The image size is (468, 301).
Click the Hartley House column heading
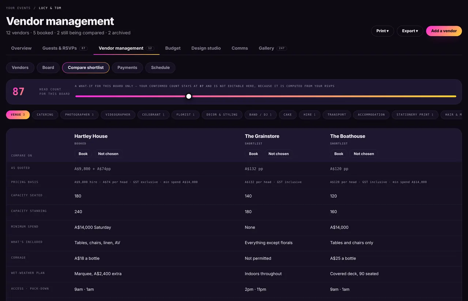[x=91, y=136]
